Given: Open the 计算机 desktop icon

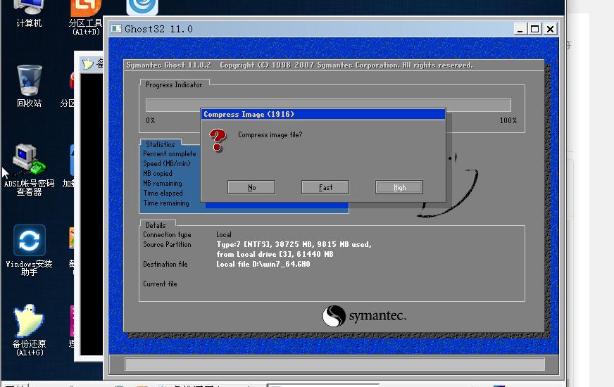Looking at the screenshot, I should click(29, 13).
